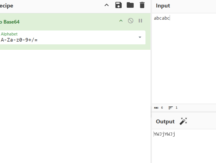
Task: Click the Alphabet value A-Za-z0-9+/= field
Action: point(56,40)
